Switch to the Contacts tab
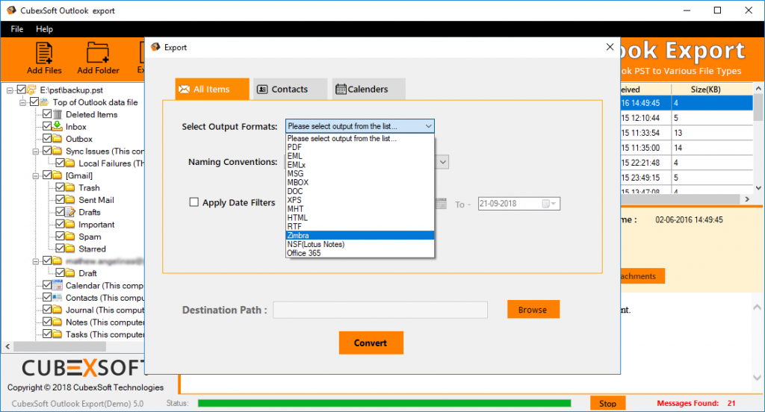 click(x=290, y=89)
